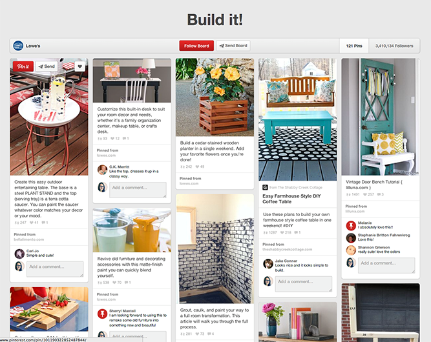The image size is (431, 342).
Task: Open Easy Farmhouse Style DIY Coffee Table link
Action: [291, 199]
